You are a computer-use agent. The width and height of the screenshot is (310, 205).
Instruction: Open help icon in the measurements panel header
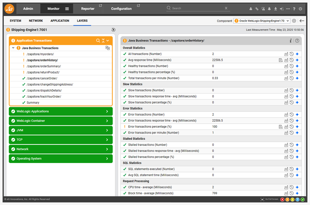(x=297, y=40)
